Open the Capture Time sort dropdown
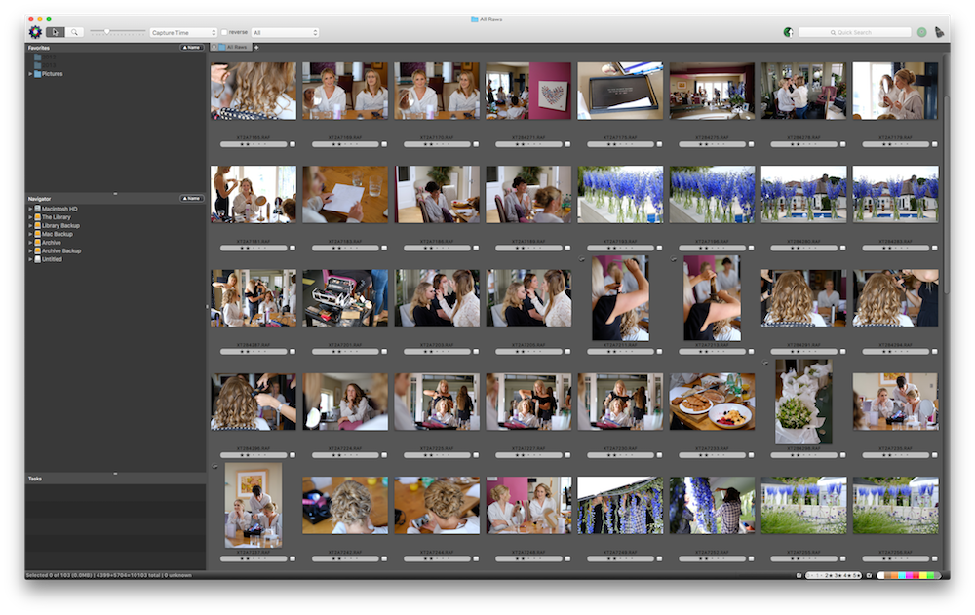The height and width of the screenshot is (615, 975). 183,32
